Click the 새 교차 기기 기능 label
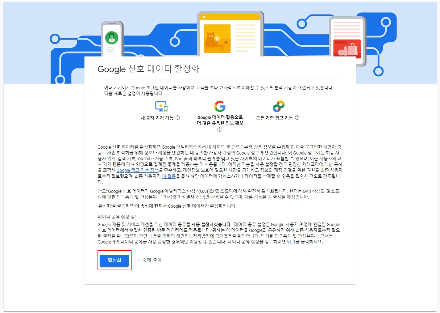This screenshot has height=313, width=440. coord(157,118)
